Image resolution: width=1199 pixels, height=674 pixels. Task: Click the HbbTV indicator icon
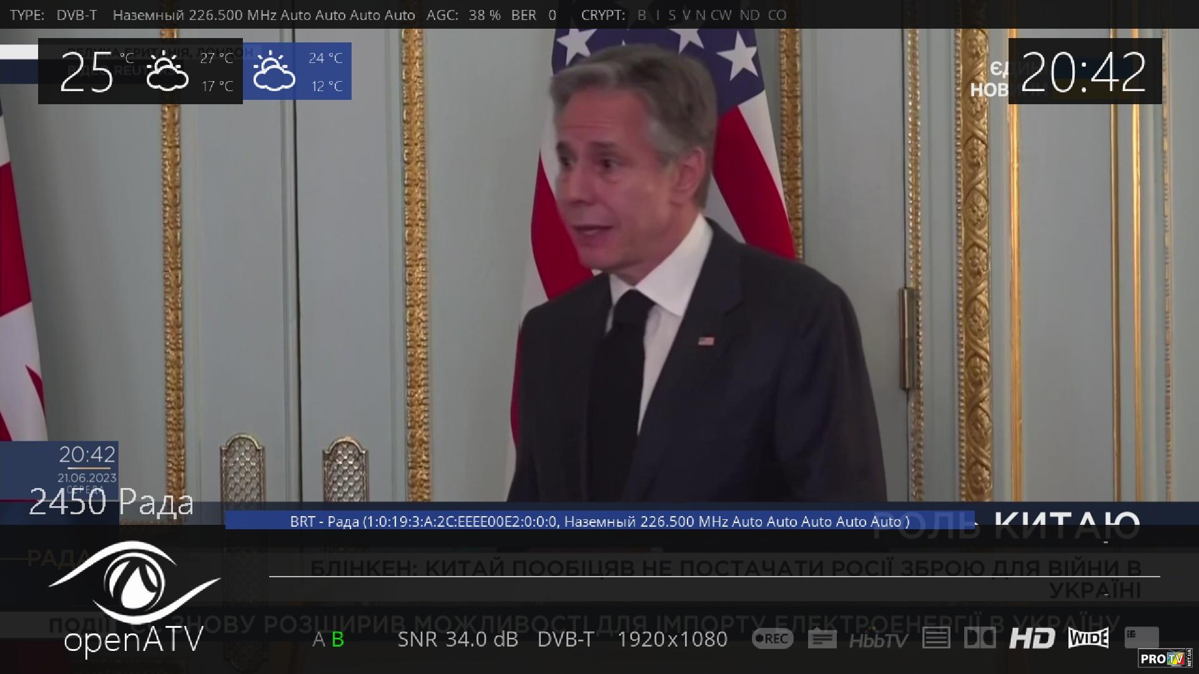pyautogui.click(x=878, y=640)
